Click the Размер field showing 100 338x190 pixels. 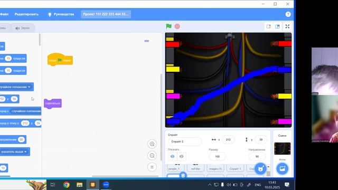[217, 156]
